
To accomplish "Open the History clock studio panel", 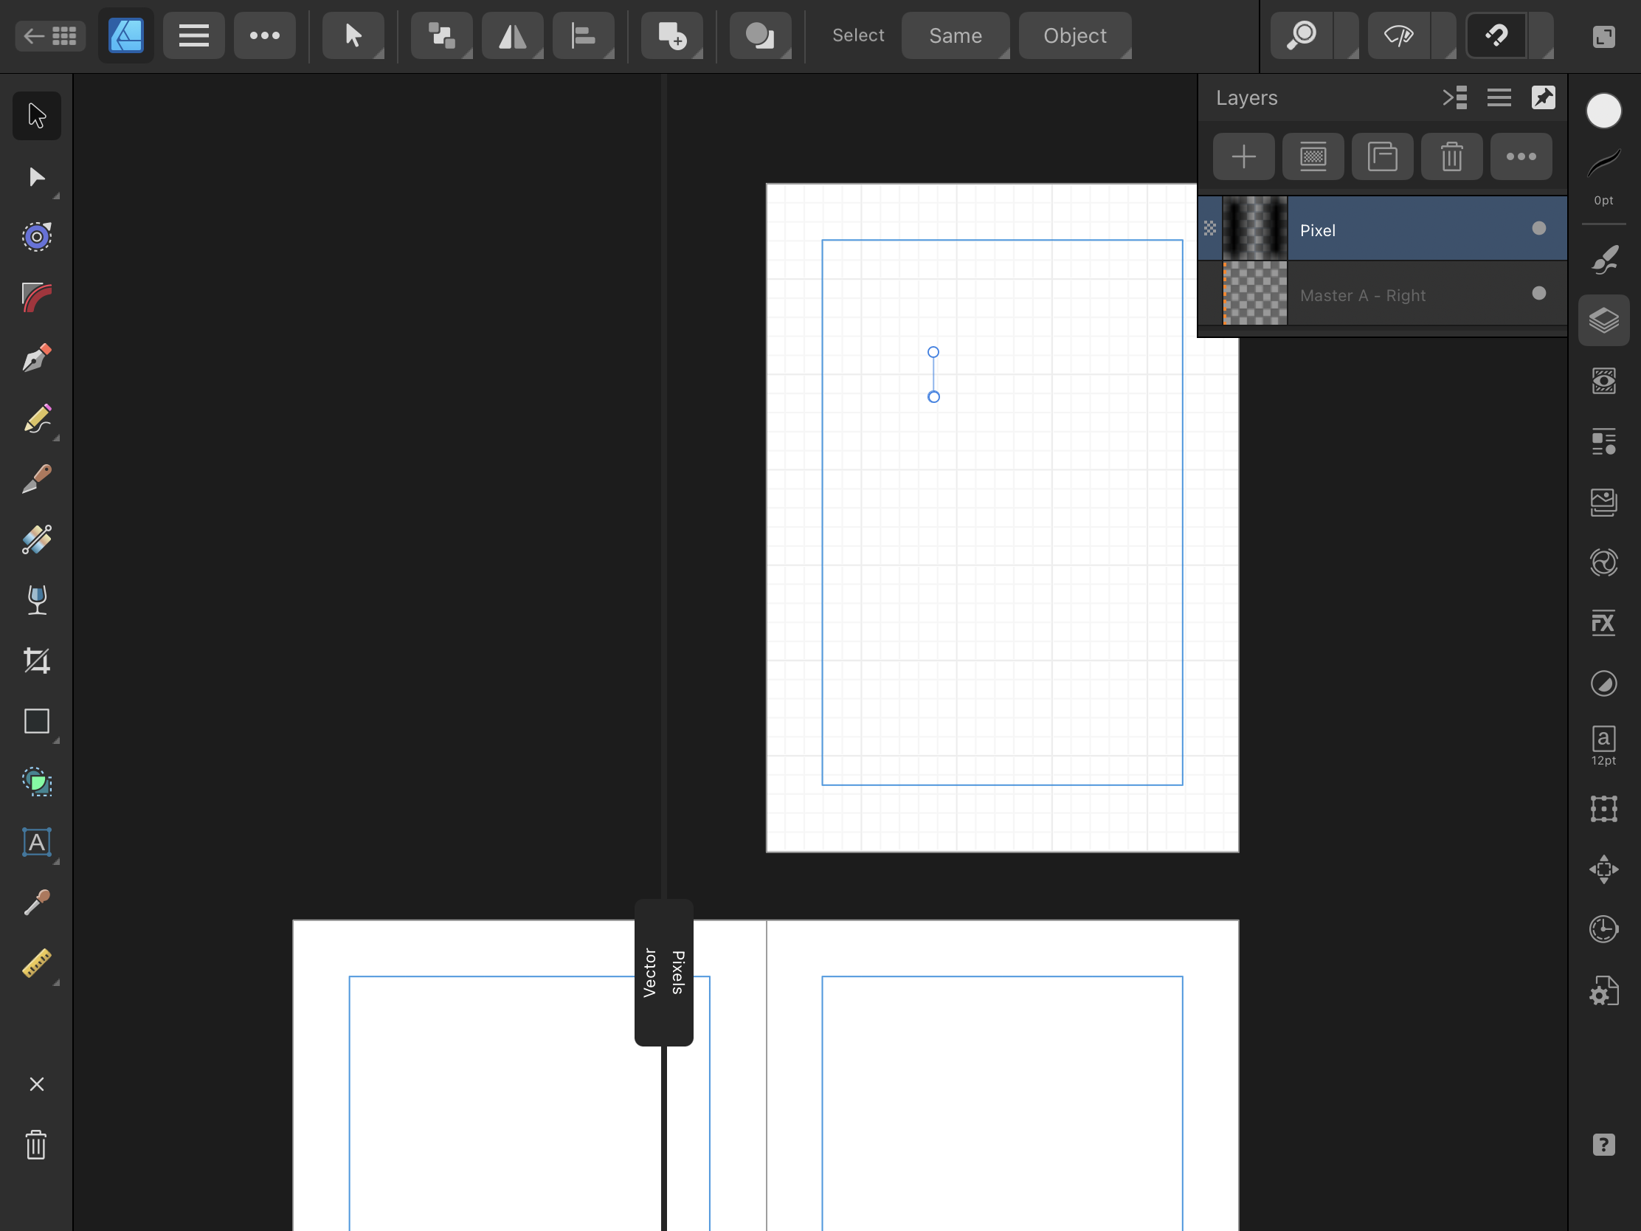I will [x=1604, y=929].
